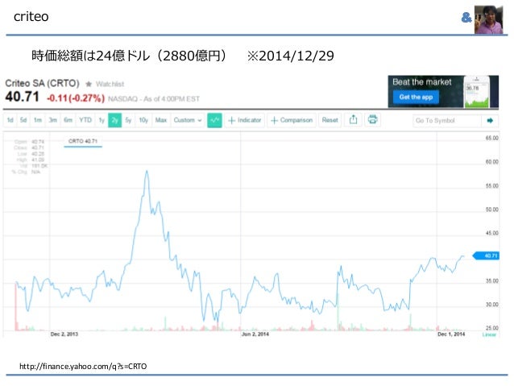Click the 40.71 current price marker
The width and height of the screenshot is (514, 386).
coord(487,255)
